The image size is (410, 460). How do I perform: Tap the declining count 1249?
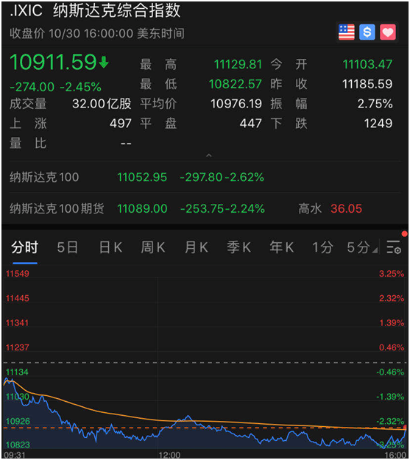coord(378,124)
